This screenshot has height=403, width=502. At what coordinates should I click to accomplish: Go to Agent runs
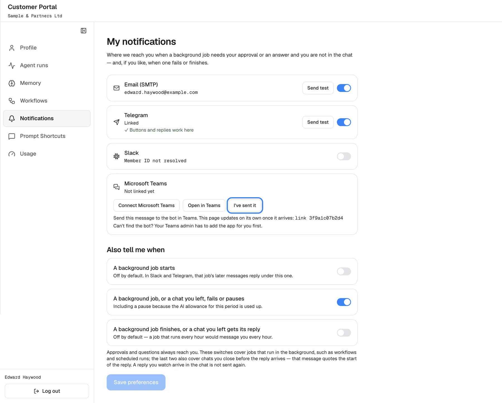pos(47,65)
